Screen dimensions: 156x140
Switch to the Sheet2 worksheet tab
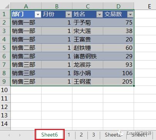click(113, 135)
